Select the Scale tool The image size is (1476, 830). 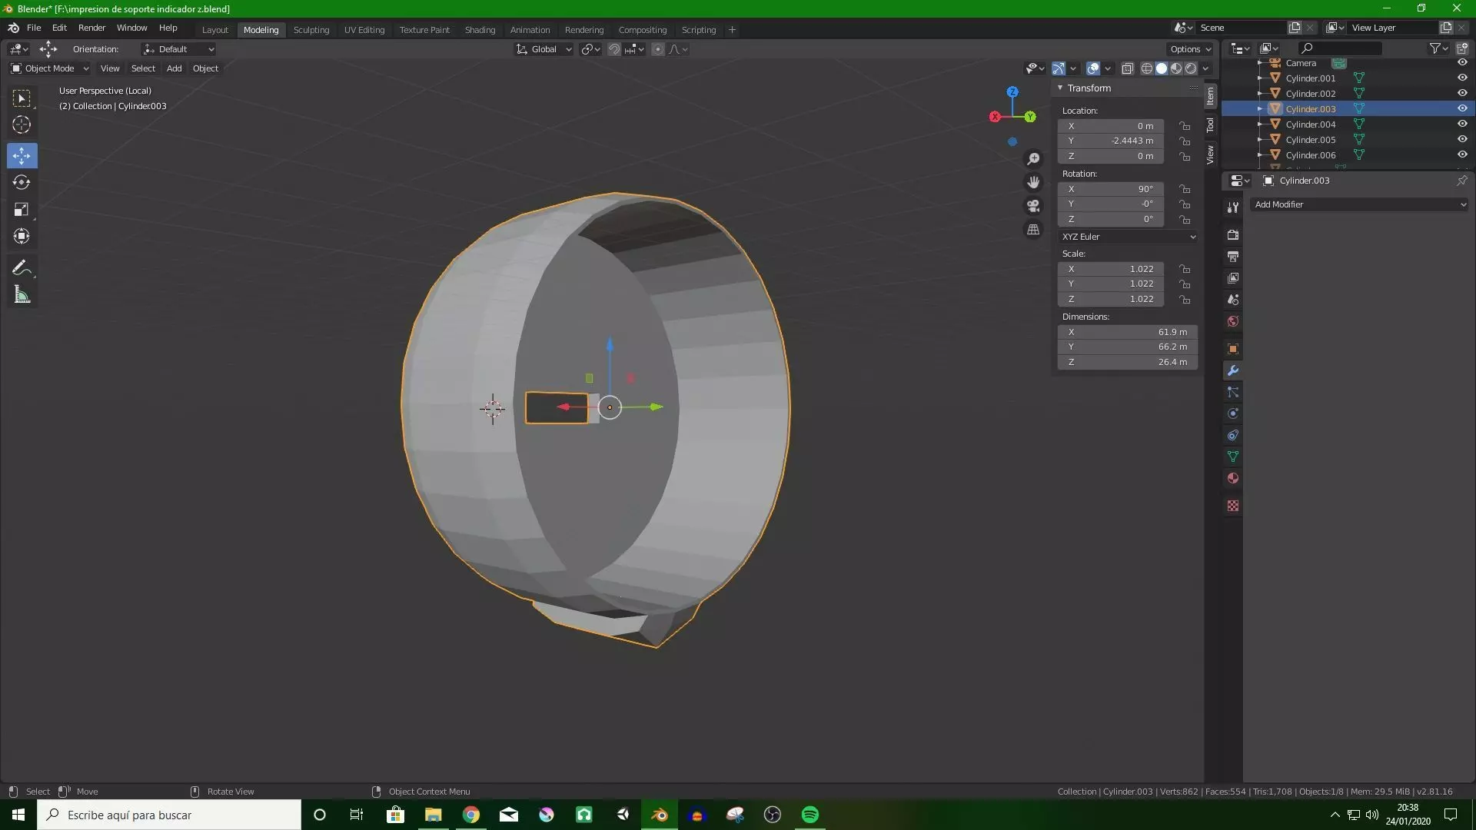[22, 209]
